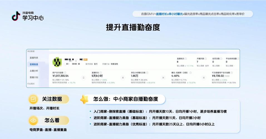Click the 怎么做 heading banner
Screen dimensions: 266x139
125,99
